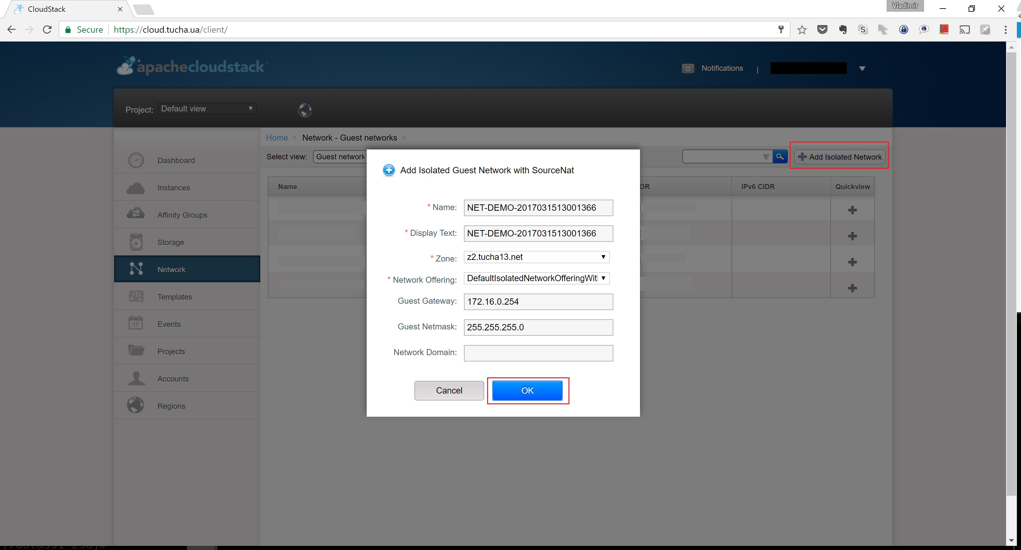
Task: Click the Quickview column header
Action: 852,187
